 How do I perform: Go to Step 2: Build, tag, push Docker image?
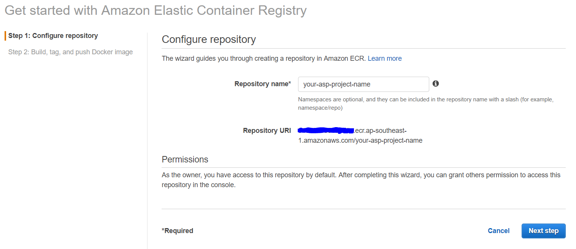click(70, 52)
